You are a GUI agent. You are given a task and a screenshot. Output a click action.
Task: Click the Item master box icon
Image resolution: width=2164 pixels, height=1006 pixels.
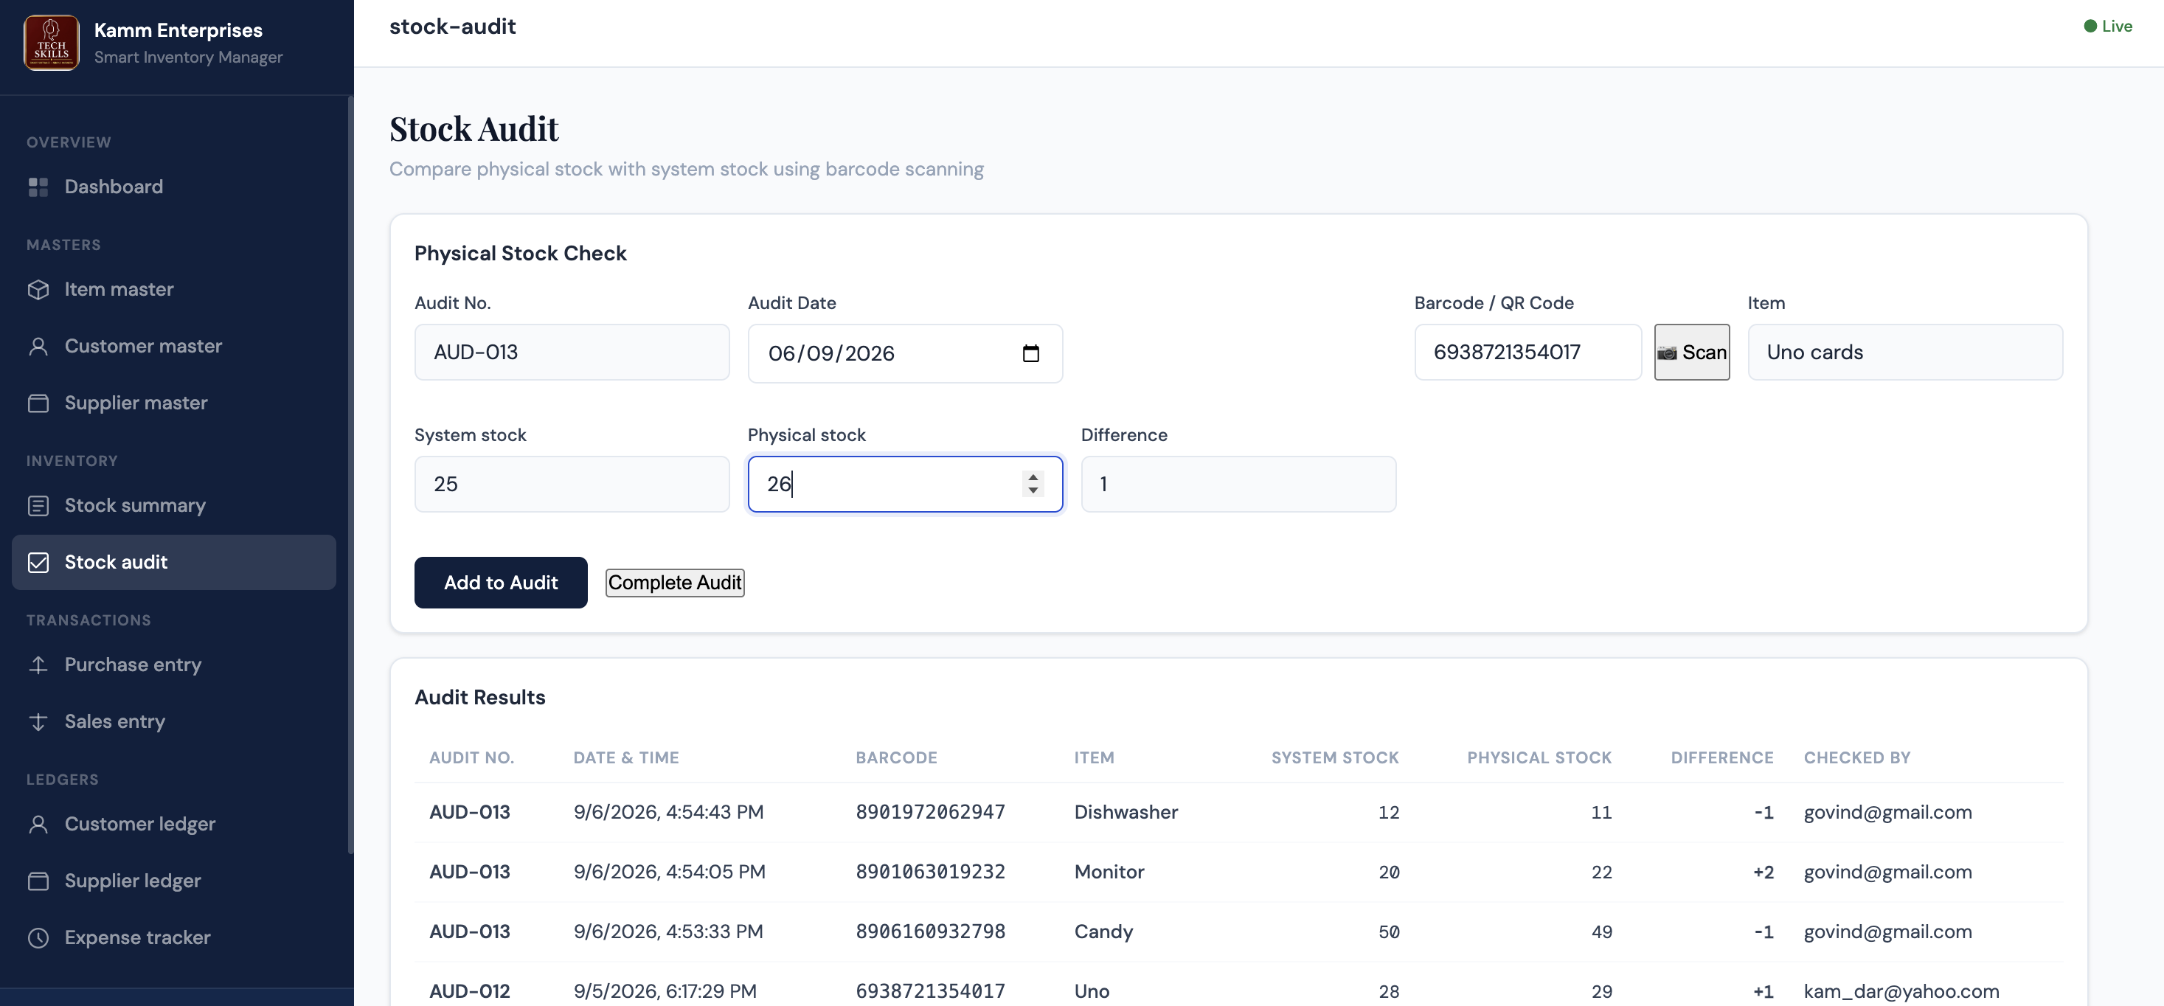pos(38,289)
